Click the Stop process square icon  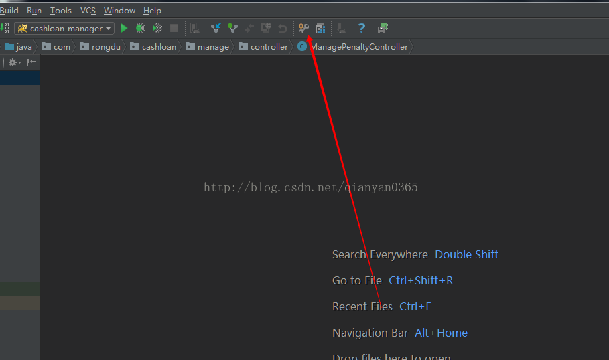pos(174,28)
